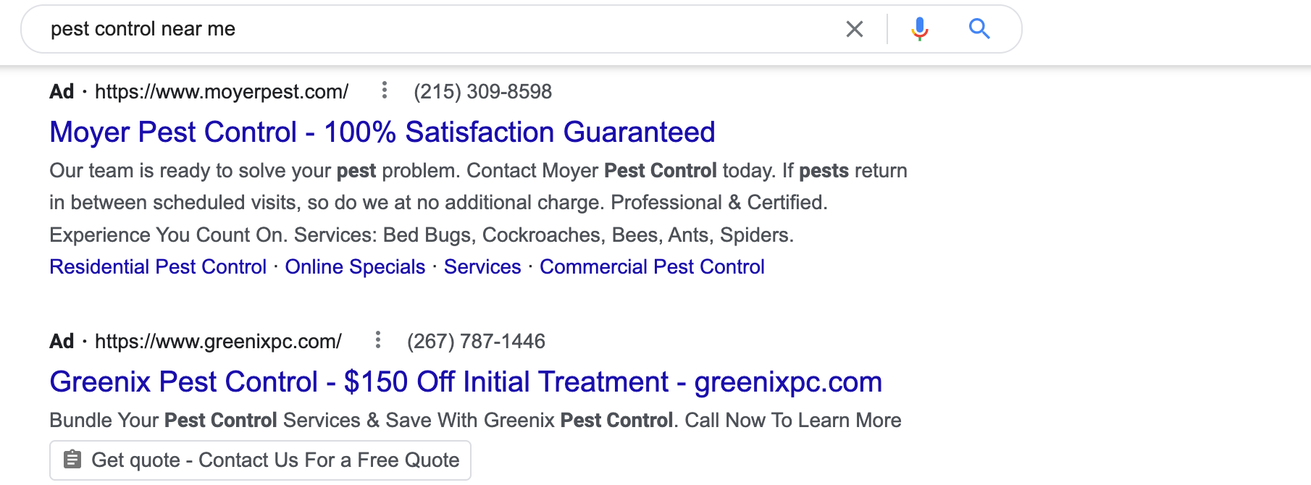Click the Ad label on Greenix listing

(x=62, y=342)
